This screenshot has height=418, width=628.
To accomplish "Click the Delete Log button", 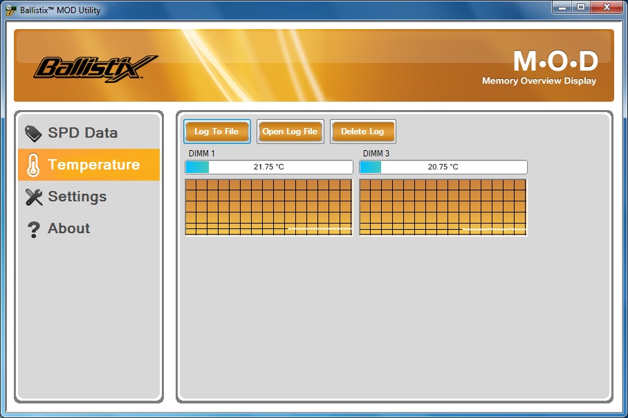I will click(363, 131).
